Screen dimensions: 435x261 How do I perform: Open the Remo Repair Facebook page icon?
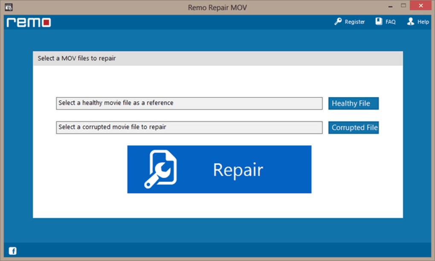13,251
